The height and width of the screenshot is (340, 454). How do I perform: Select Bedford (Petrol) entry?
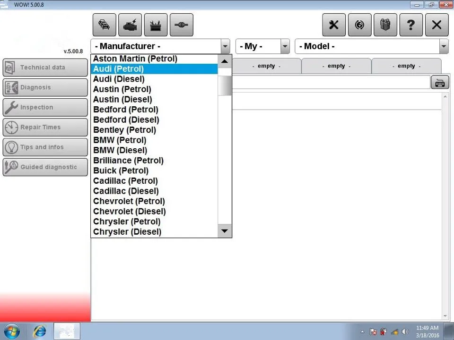[x=154, y=110]
